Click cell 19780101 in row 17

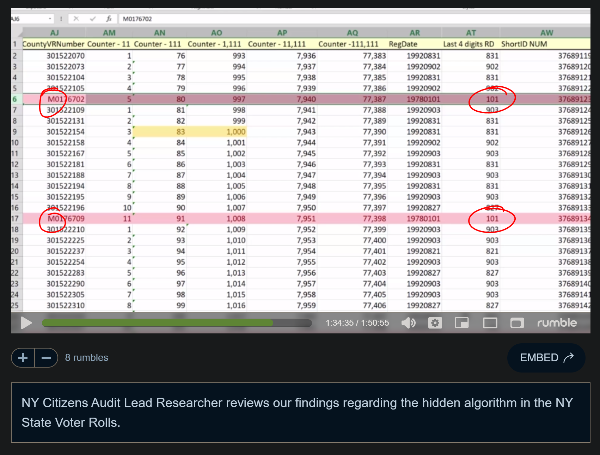415,219
